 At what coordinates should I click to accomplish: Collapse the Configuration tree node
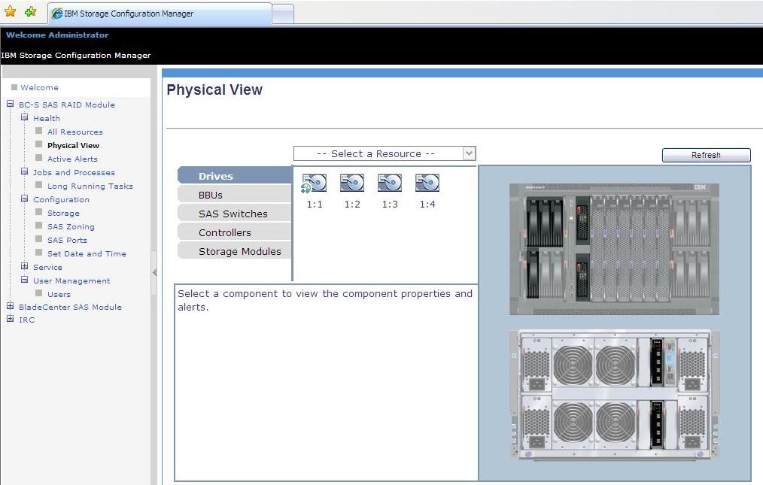tap(24, 199)
